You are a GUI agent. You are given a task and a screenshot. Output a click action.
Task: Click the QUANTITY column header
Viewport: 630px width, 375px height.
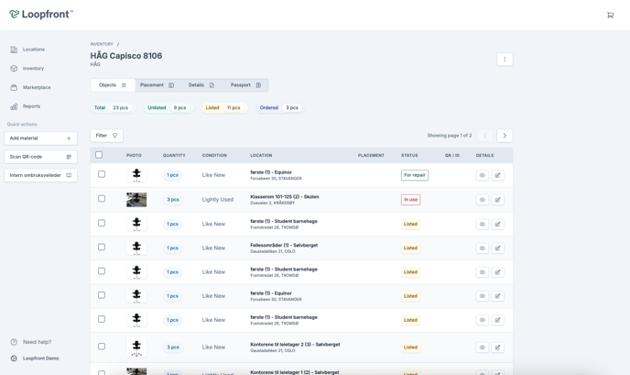[174, 155]
